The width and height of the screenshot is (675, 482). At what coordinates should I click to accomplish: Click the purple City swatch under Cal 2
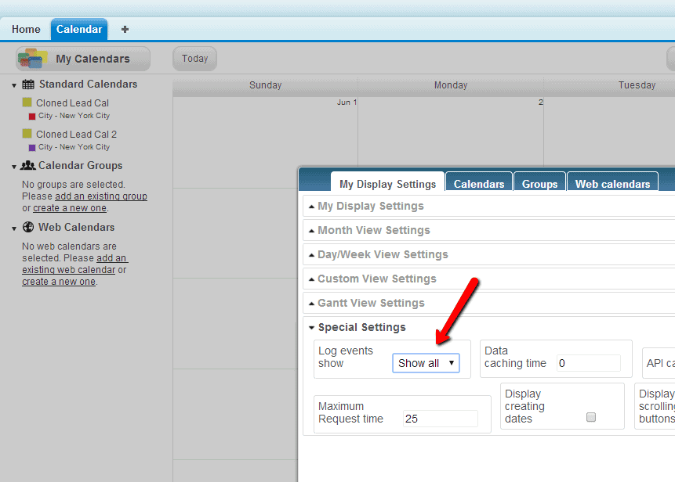[x=32, y=147]
